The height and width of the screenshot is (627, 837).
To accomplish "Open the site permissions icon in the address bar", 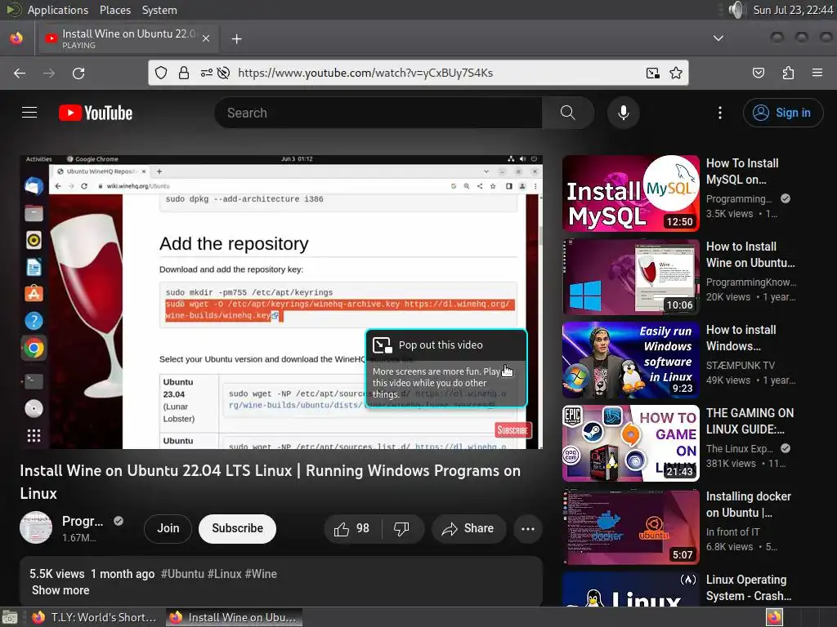I will (x=207, y=73).
